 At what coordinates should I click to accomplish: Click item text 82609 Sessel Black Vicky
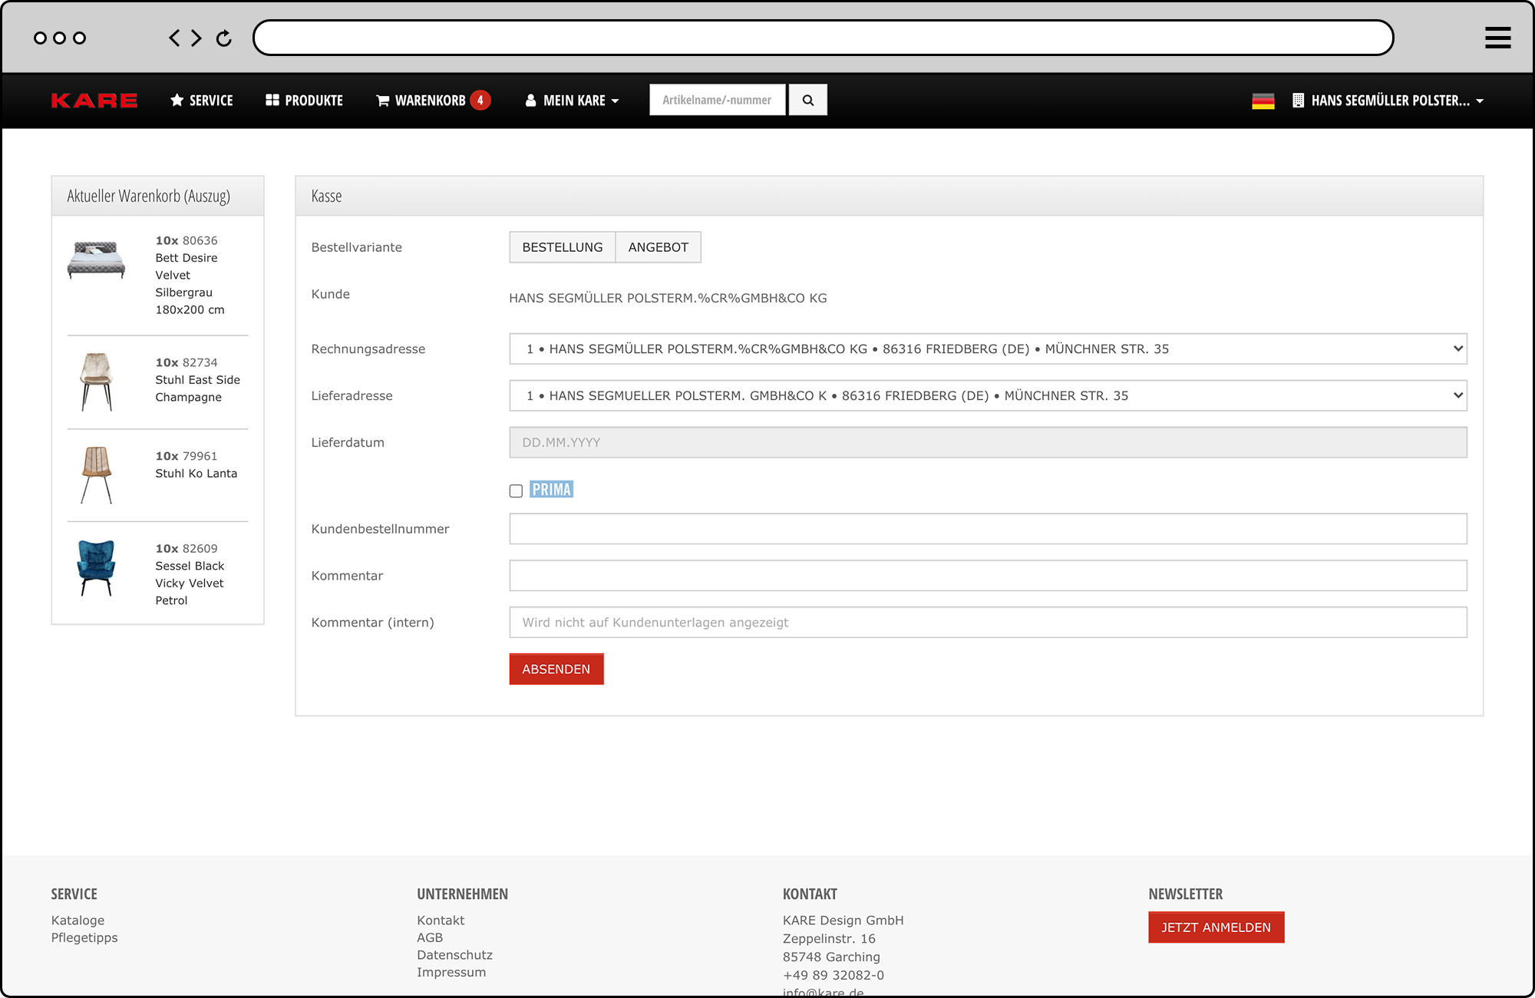[190, 574]
